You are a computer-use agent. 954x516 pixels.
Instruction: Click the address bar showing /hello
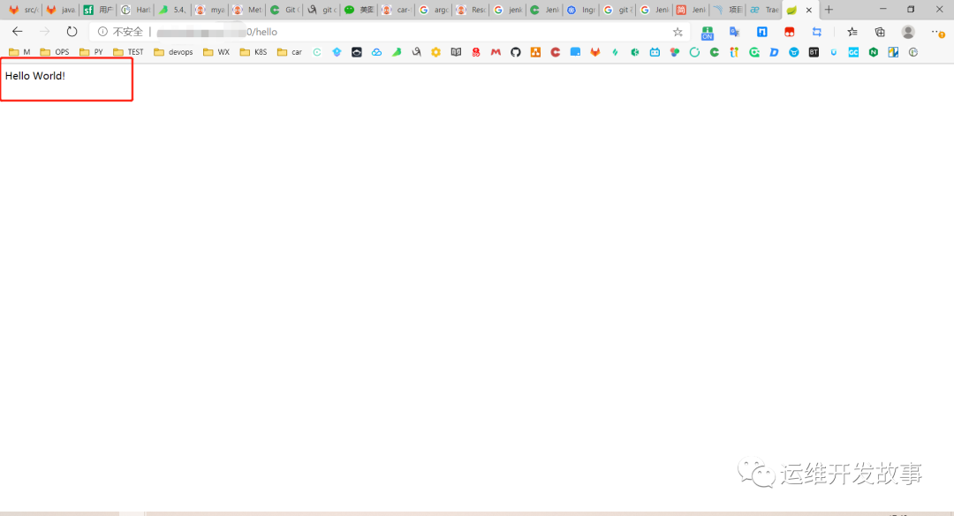(390, 32)
